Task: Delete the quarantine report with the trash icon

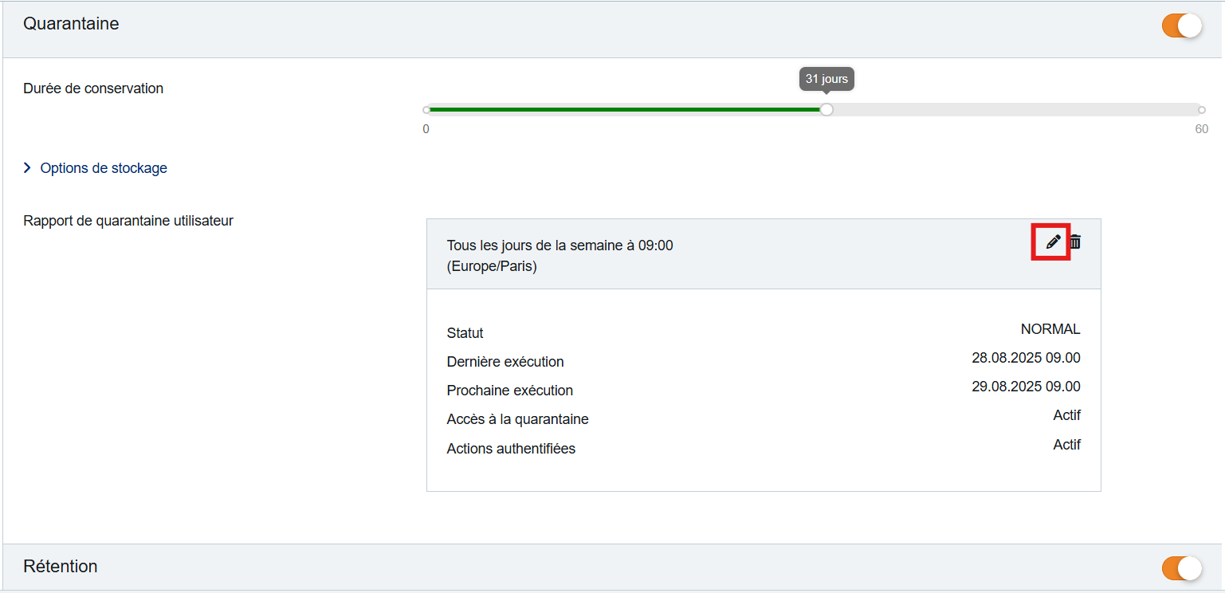Action: point(1074,242)
